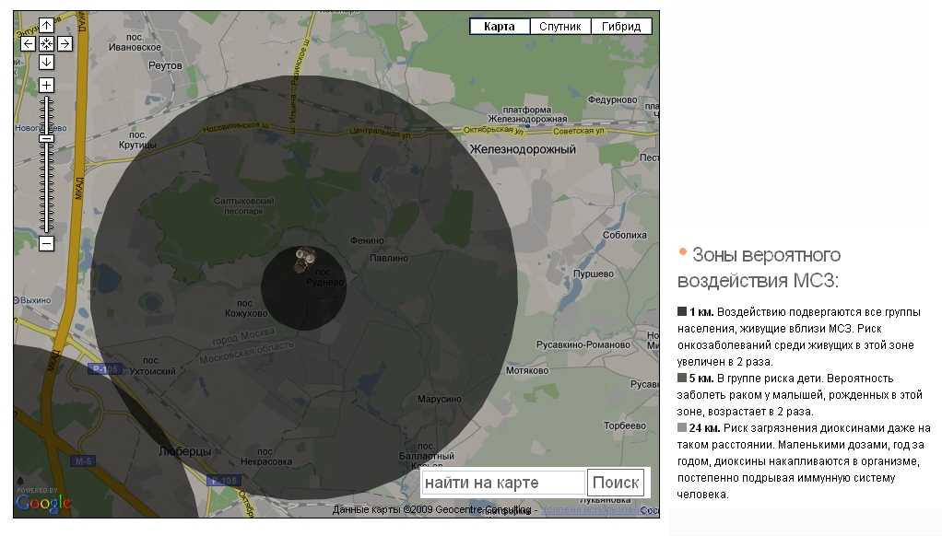Click the Google logo on the map
The image size is (942, 536).
43,503
